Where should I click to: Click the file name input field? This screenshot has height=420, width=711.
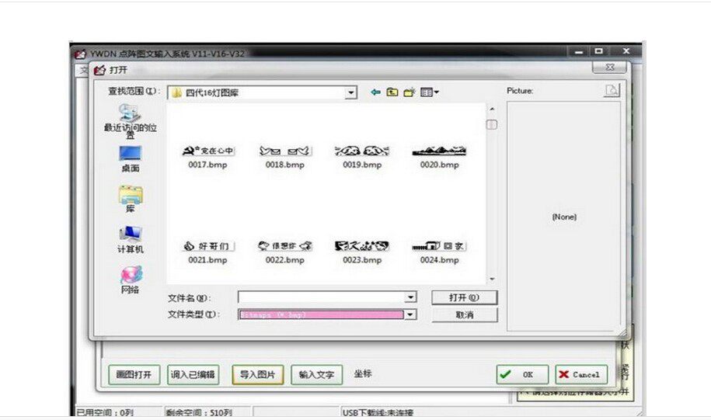tap(321, 297)
